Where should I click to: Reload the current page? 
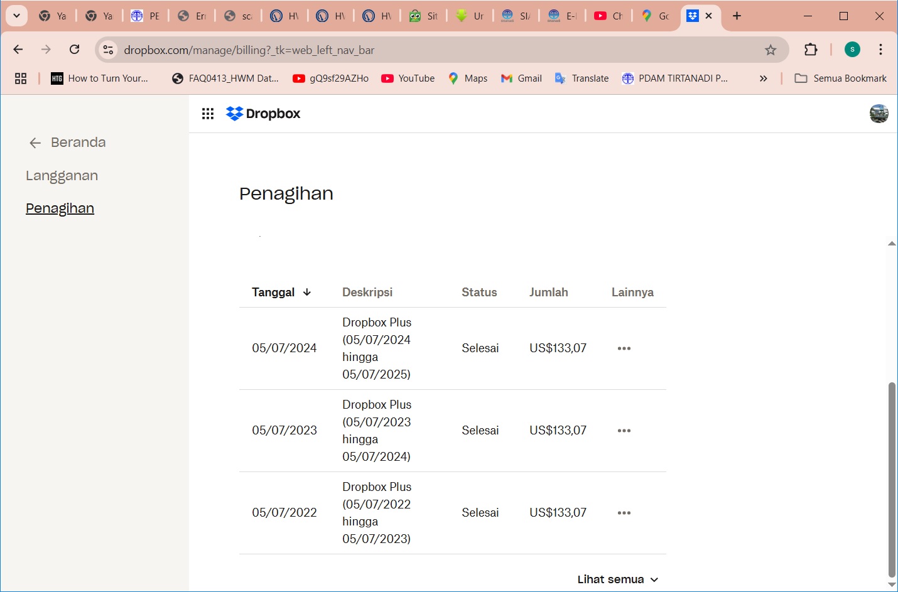tap(74, 50)
